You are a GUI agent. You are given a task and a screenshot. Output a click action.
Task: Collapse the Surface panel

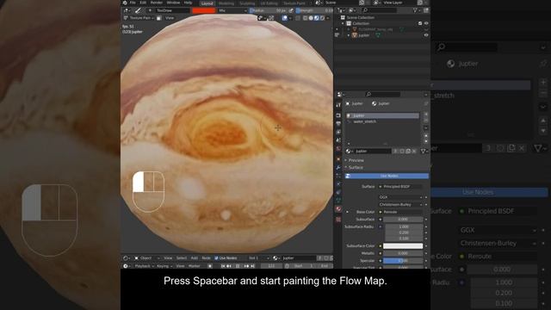(356, 168)
